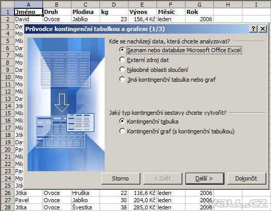
Task: Finish the wizard with Dokončit button
Action: 247,178
